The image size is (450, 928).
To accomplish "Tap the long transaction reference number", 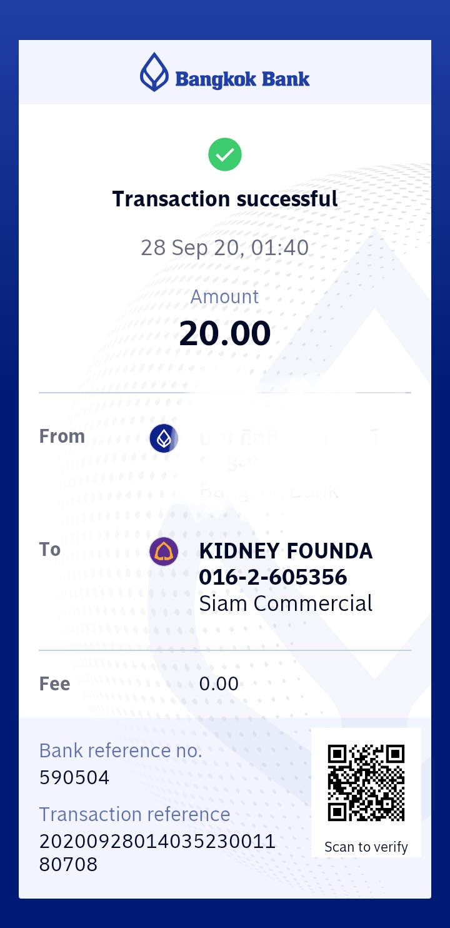I will [157, 853].
